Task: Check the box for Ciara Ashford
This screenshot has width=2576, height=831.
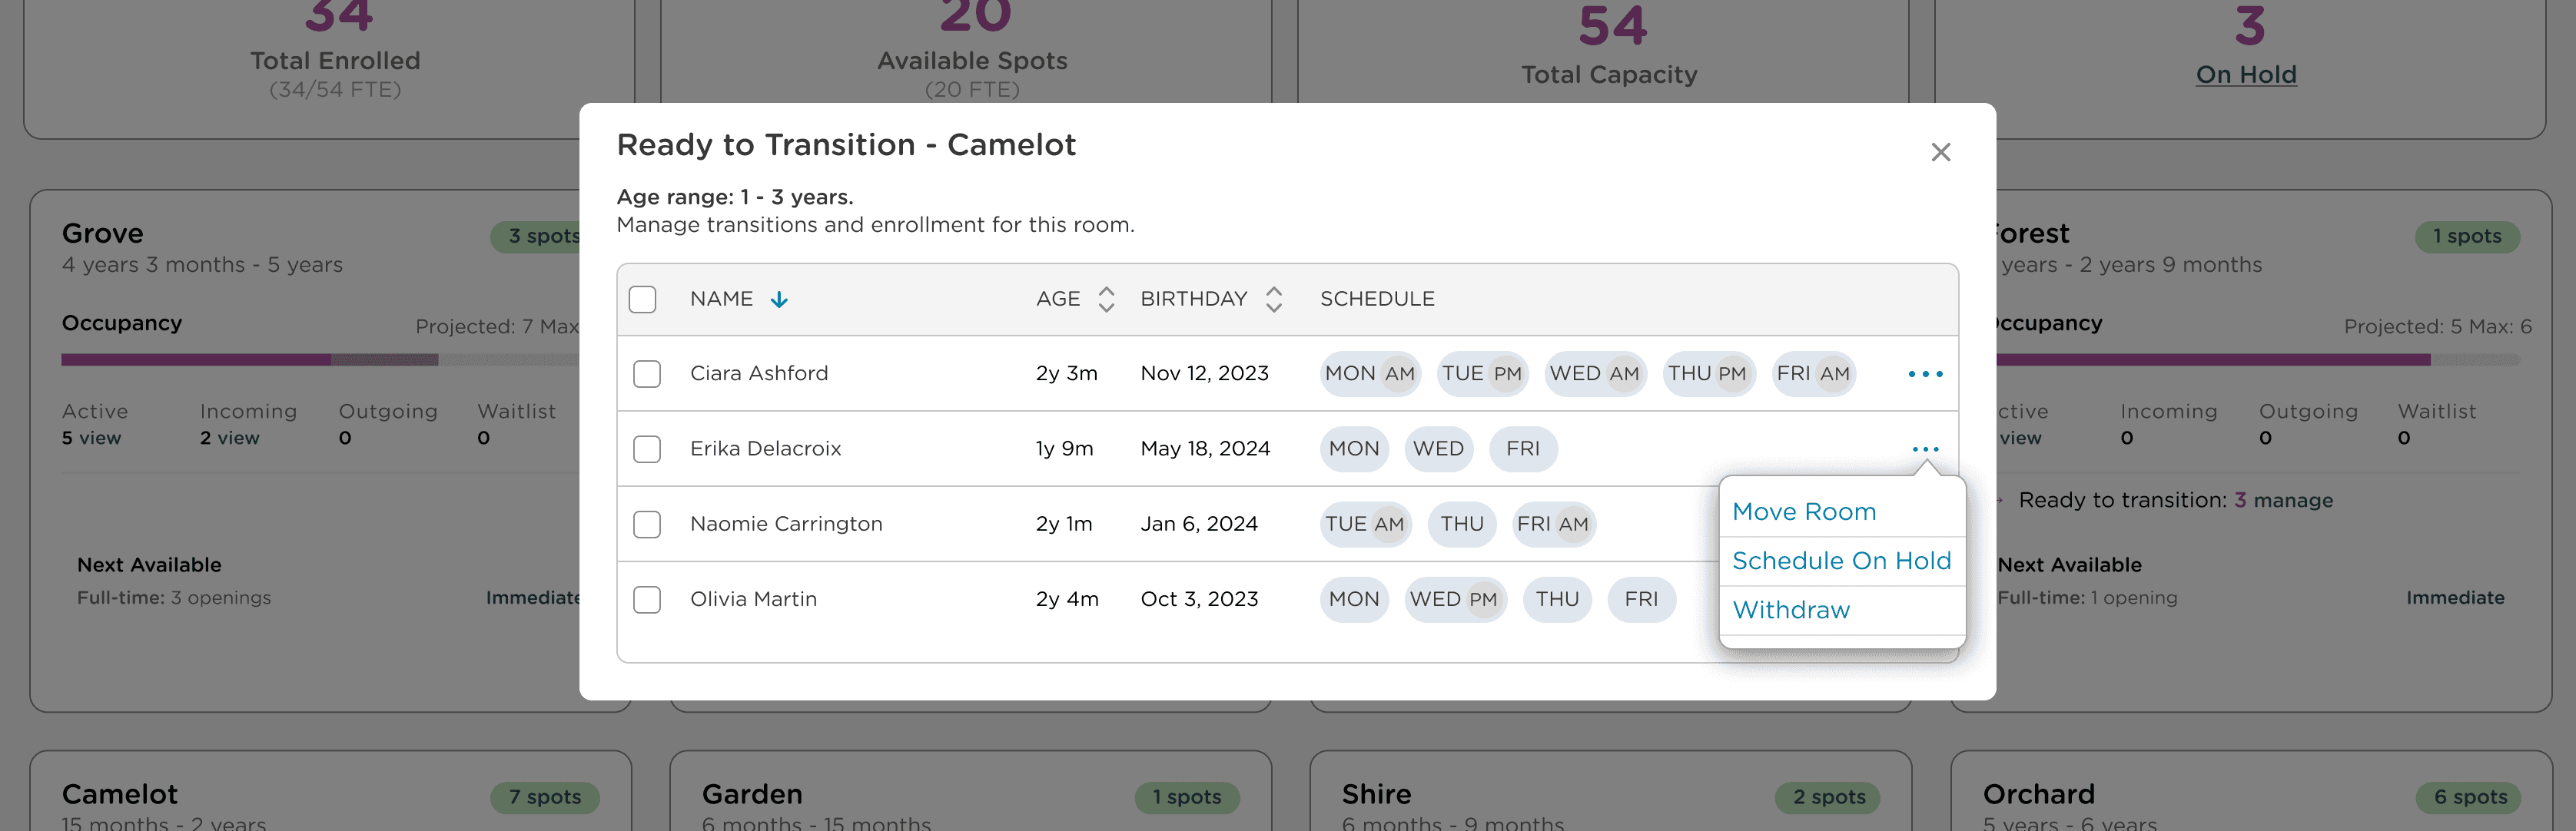Action: coord(647,373)
